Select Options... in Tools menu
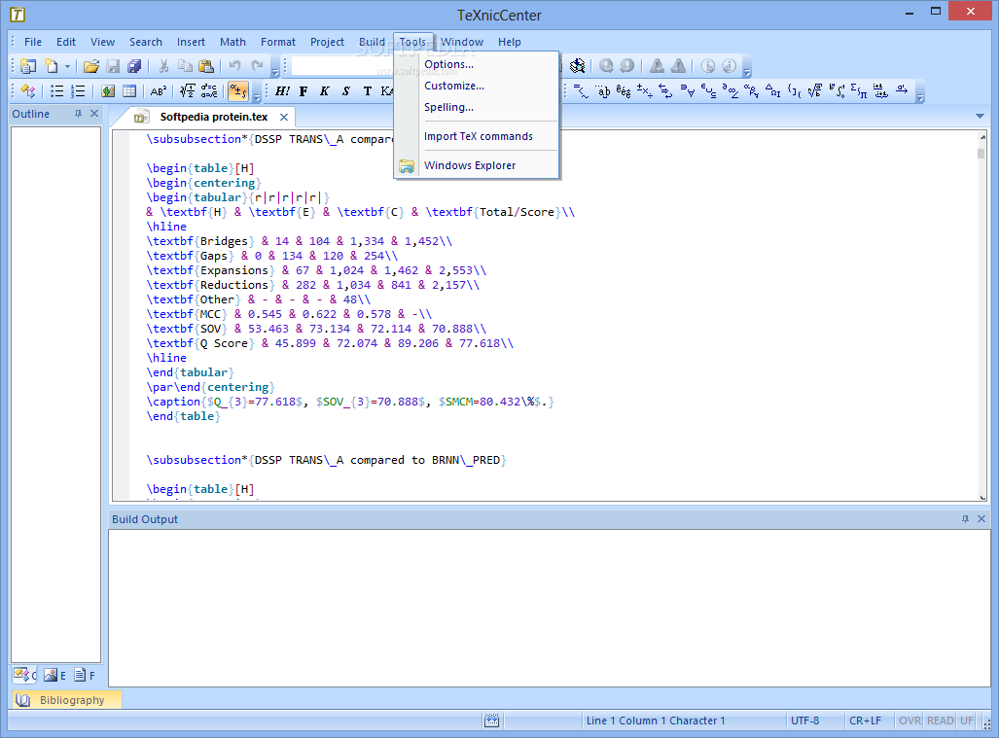Viewport: 999px width, 738px height. 448,64
